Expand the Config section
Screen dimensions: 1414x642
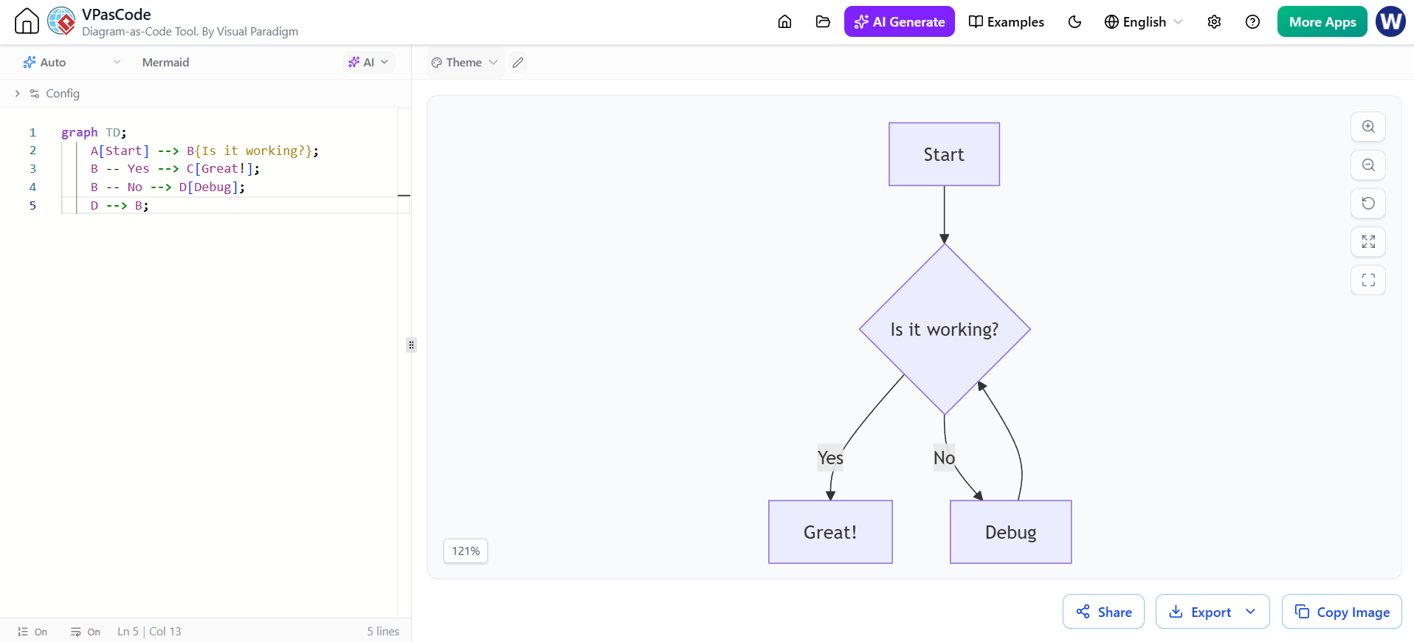[x=47, y=93]
